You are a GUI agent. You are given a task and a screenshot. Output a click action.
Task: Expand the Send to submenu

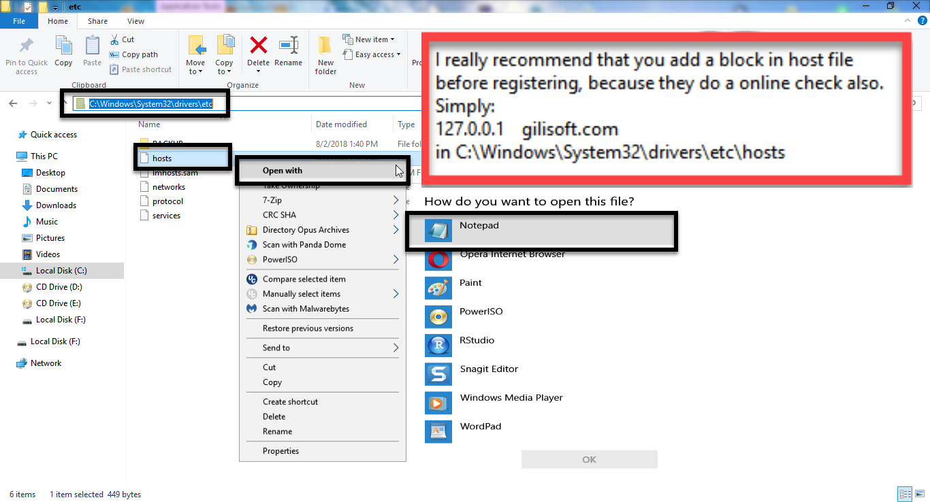[322, 348]
